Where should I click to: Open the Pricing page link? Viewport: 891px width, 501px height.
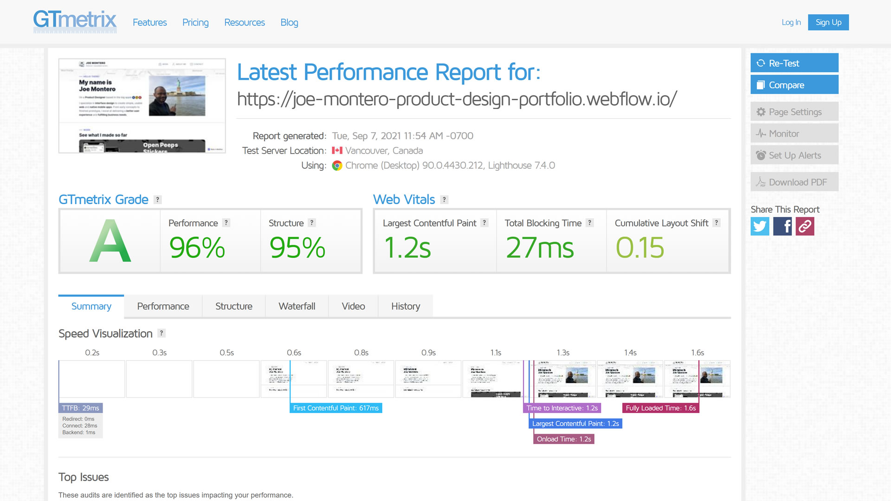(195, 22)
